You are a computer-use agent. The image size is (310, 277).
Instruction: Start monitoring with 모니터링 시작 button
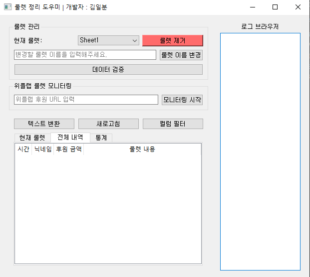click(182, 100)
